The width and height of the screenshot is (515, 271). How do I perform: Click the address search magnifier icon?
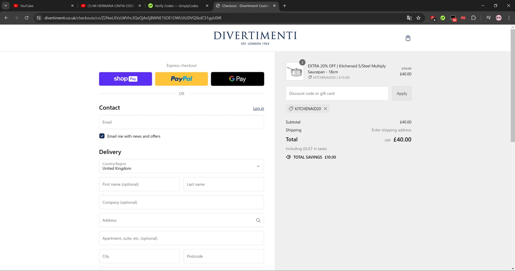(x=258, y=220)
